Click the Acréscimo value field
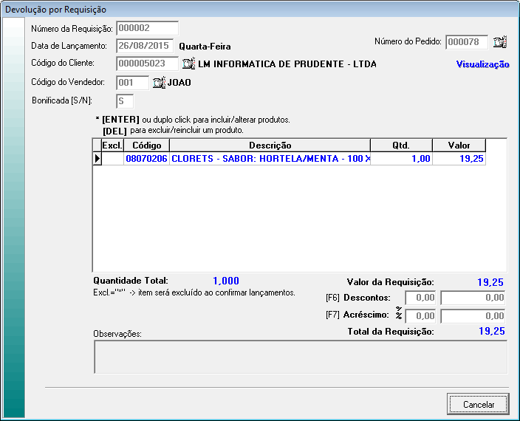This screenshot has height=421, width=520. (473, 316)
